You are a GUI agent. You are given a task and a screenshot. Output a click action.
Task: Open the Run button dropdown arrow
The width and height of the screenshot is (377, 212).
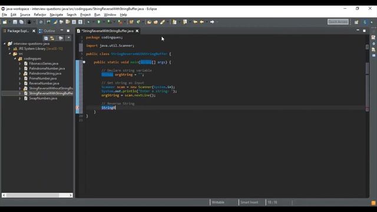point(104,22)
